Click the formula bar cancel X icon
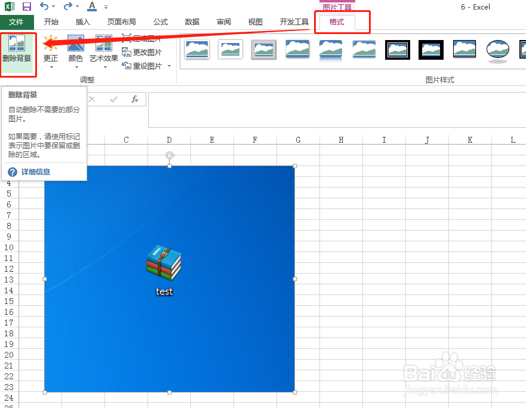Image resolution: width=526 pixels, height=408 pixels. [x=92, y=99]
